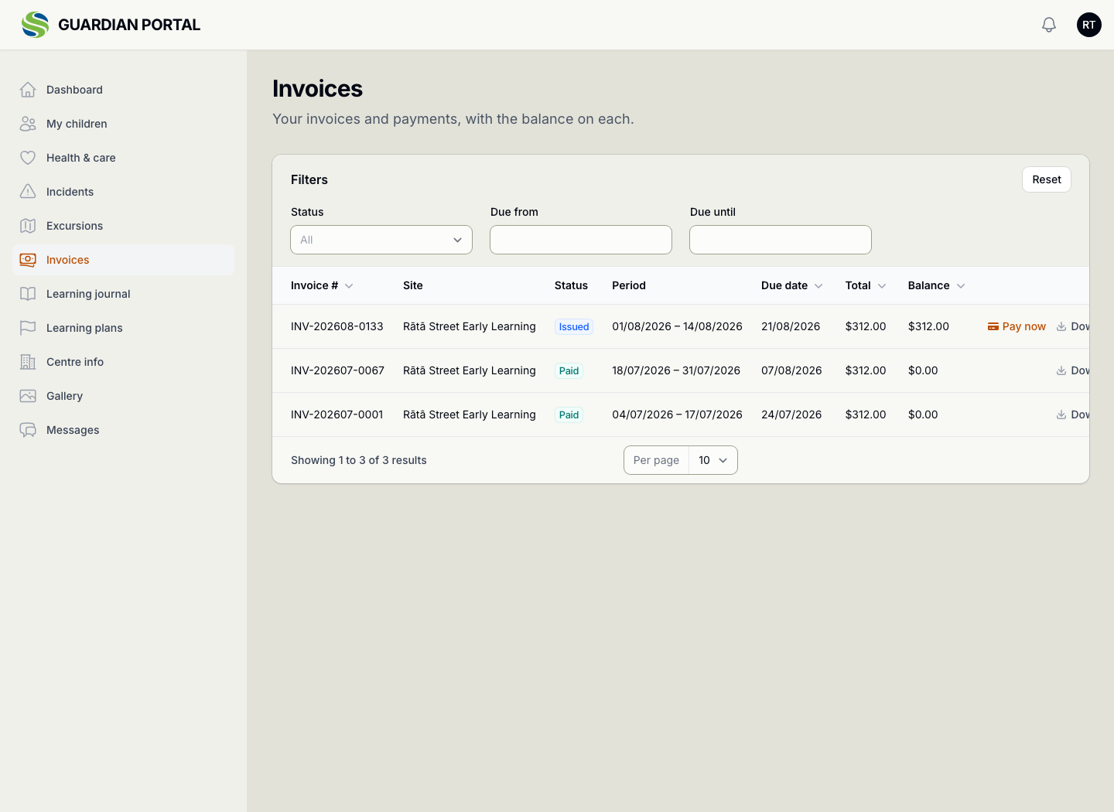Click due date 07/08/2026

click(791, 370)
